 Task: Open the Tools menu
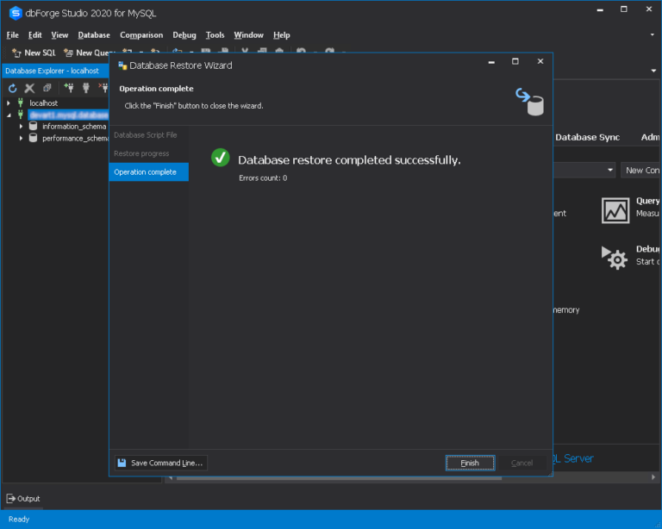[215, 35]
